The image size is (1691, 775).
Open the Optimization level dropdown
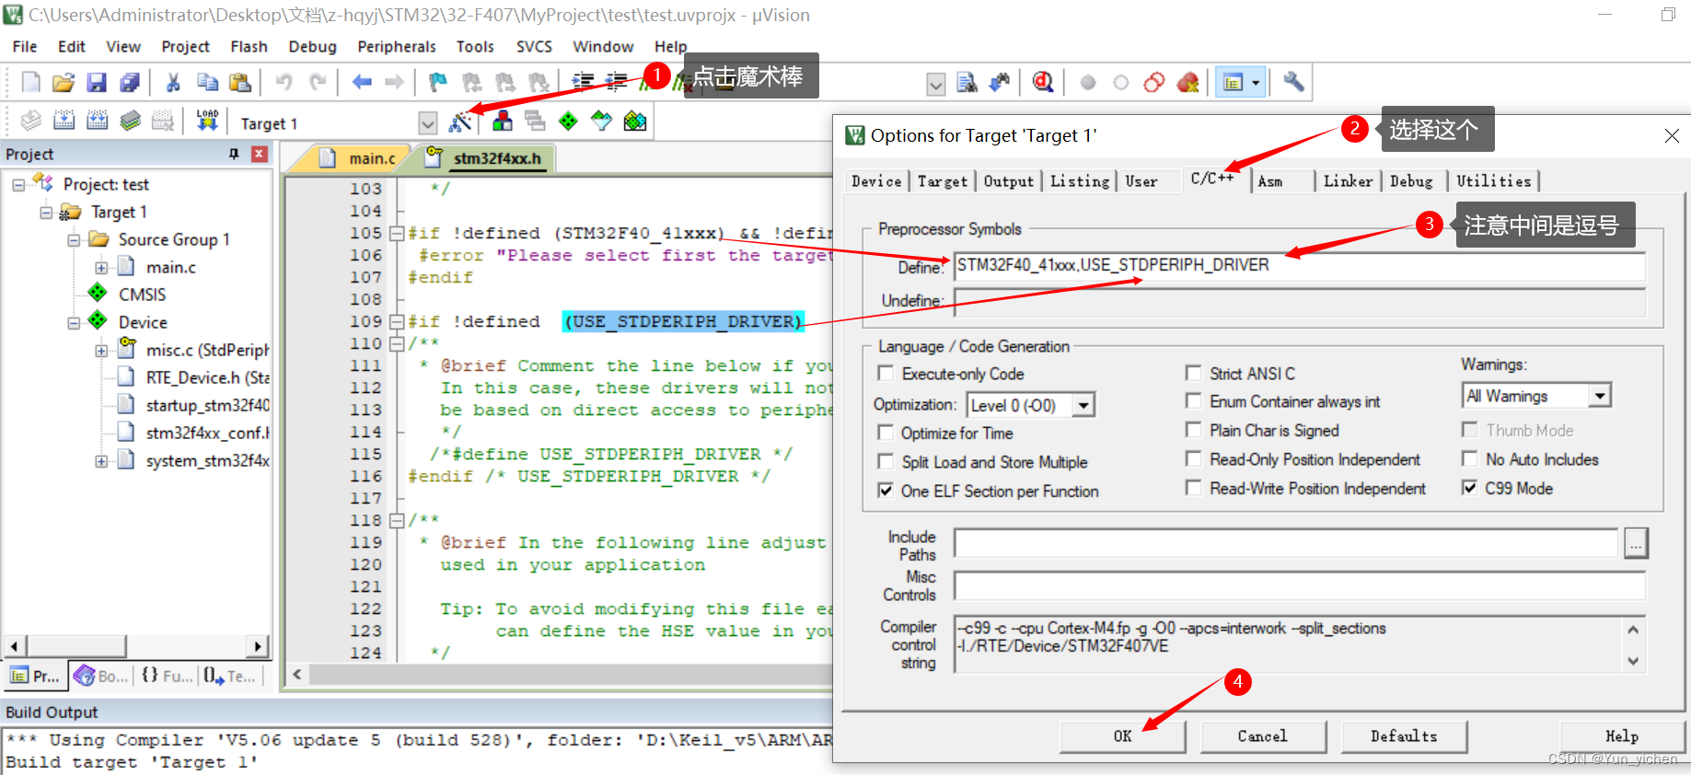pyautogui.click(x=1083, y=405)
